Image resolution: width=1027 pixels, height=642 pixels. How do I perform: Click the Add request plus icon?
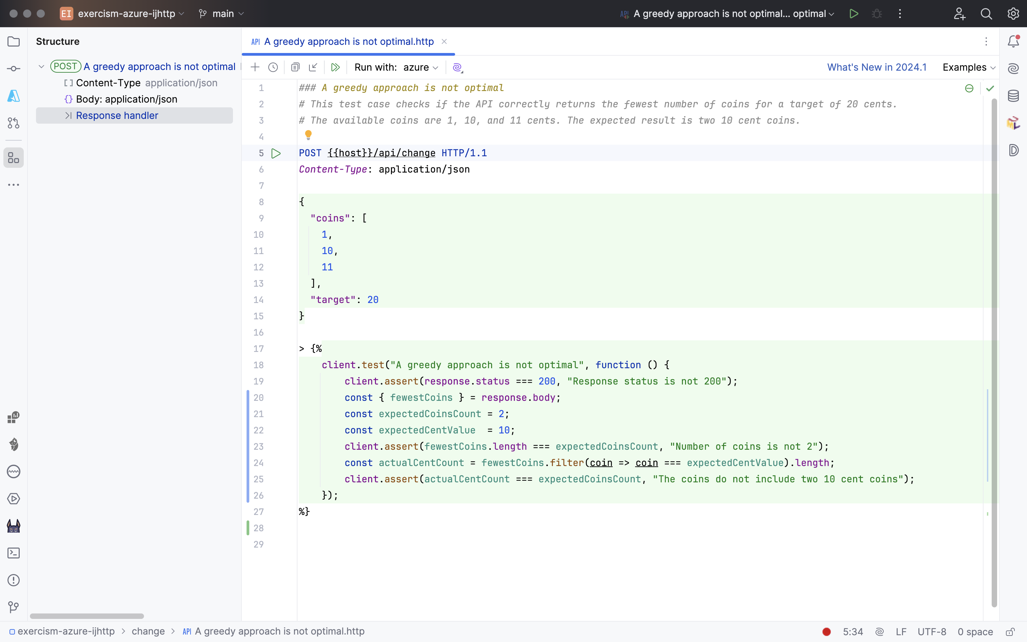255,67
